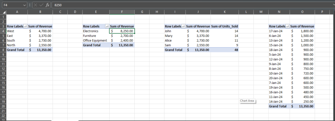The image size is (335, 121).
Task: Select column A header
Action: (x=17, y=12)
